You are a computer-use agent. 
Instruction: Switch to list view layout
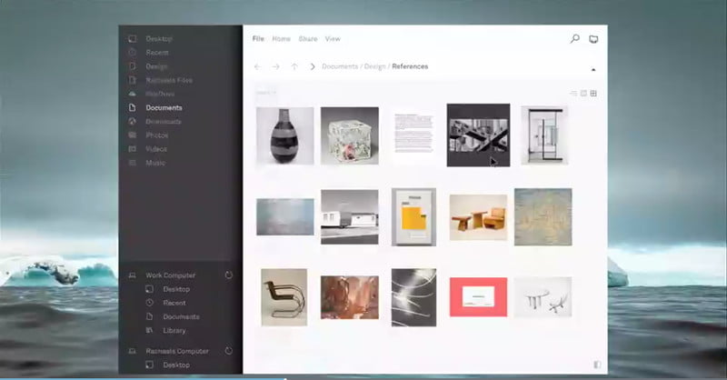[x=573, y=94]
